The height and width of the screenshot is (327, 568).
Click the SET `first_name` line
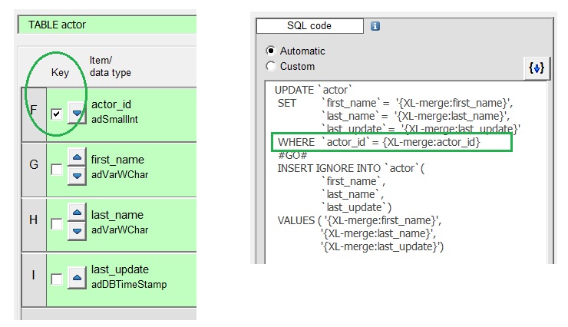pyautogui.click(x=395, y=103)
